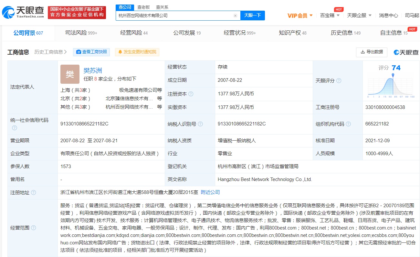Click help icon beside 经营范围
The width and height of the screenshot is (420, 257).
coord(33,228)
